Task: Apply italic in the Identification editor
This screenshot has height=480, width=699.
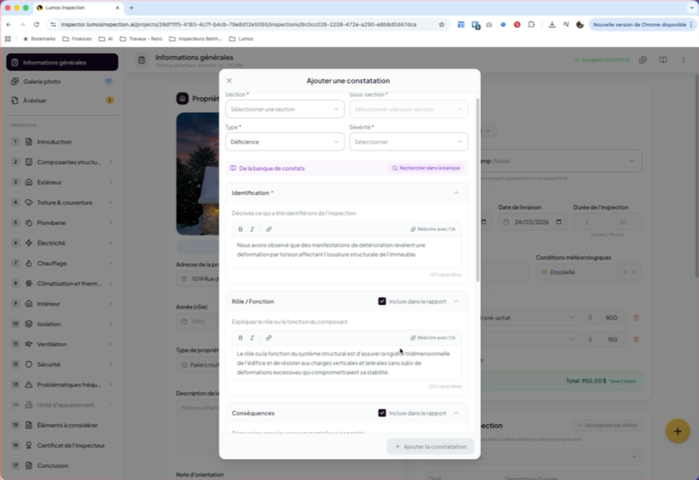Action: [252, 229]
